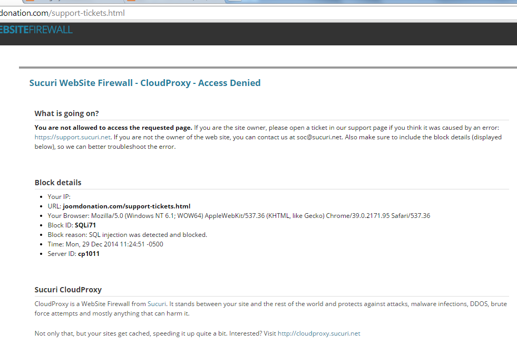Image resolution: width=517 pixels, height=343 pixels.
Task: Visit the http://cloudproxy.sucuri.net link
Action: (x=319, y=334)
